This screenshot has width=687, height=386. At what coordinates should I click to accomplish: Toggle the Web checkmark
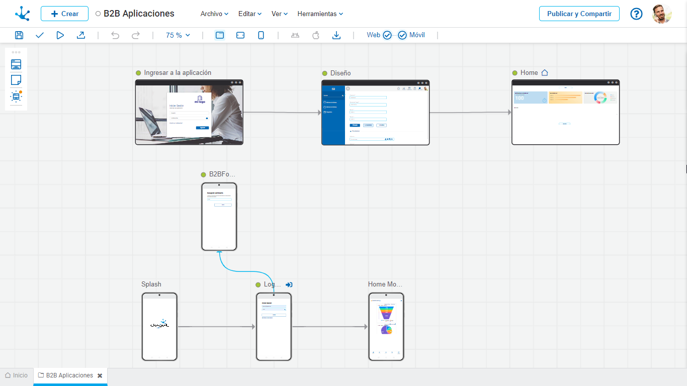tap(387, 35)
